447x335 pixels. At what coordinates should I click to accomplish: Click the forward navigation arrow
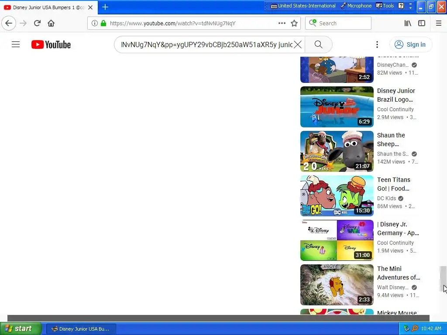(x=23, y=23)
